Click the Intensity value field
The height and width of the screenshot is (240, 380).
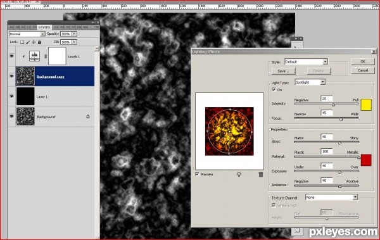(326, 99)
